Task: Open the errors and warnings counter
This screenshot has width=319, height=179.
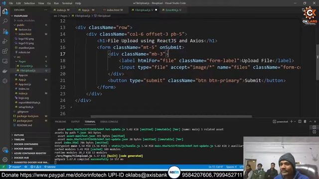Action: [35, 167]
